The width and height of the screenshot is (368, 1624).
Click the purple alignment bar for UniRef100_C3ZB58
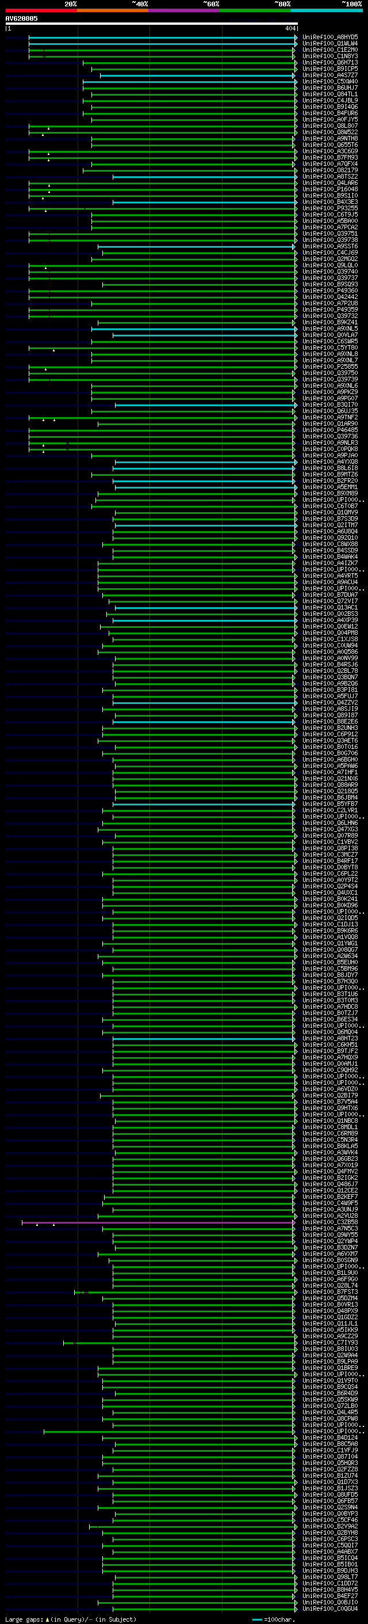[x=158, y=1223]
